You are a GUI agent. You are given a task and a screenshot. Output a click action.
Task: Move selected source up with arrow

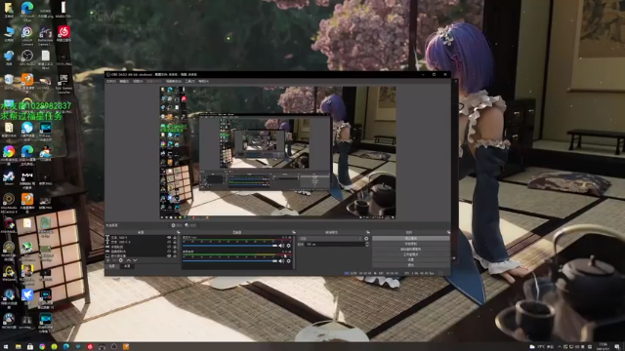pyautogui.click(x=129, y=260)
